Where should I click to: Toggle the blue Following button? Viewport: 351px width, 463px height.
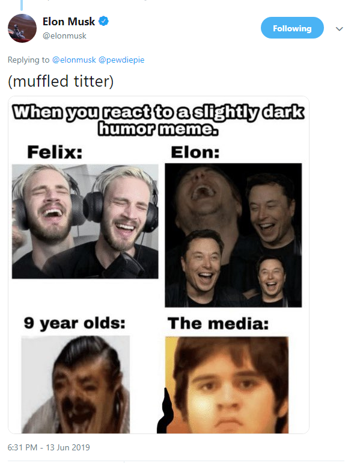pyautogui.click(x=292, y=28)
